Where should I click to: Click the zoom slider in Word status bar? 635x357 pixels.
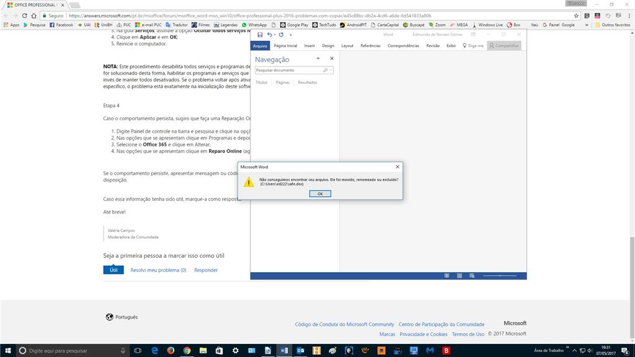(x=500, y=276)
